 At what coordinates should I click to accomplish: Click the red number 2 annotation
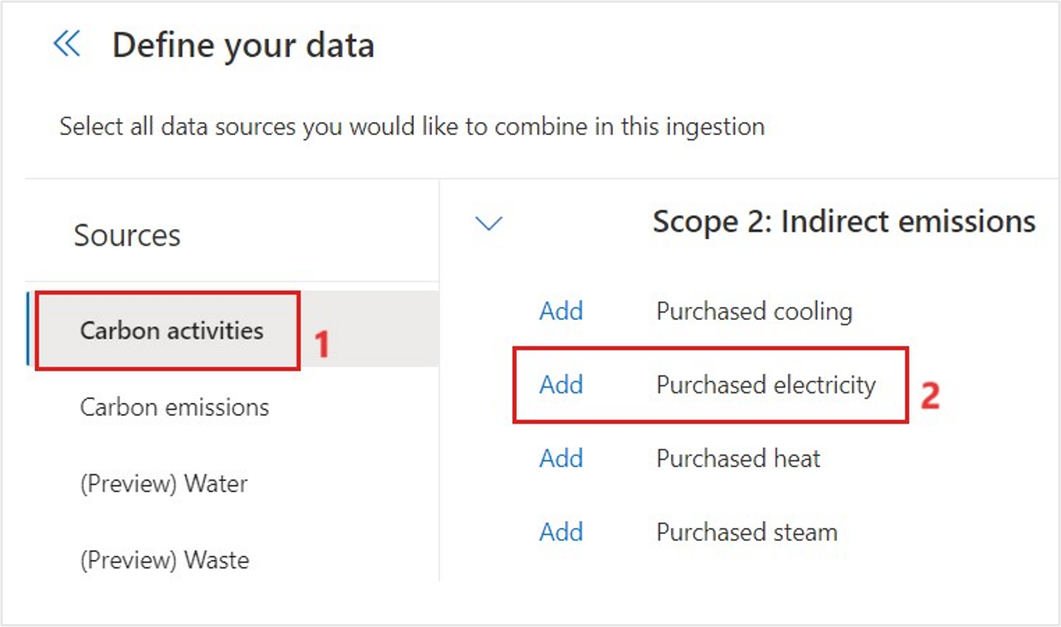click(x=930, y=396)
